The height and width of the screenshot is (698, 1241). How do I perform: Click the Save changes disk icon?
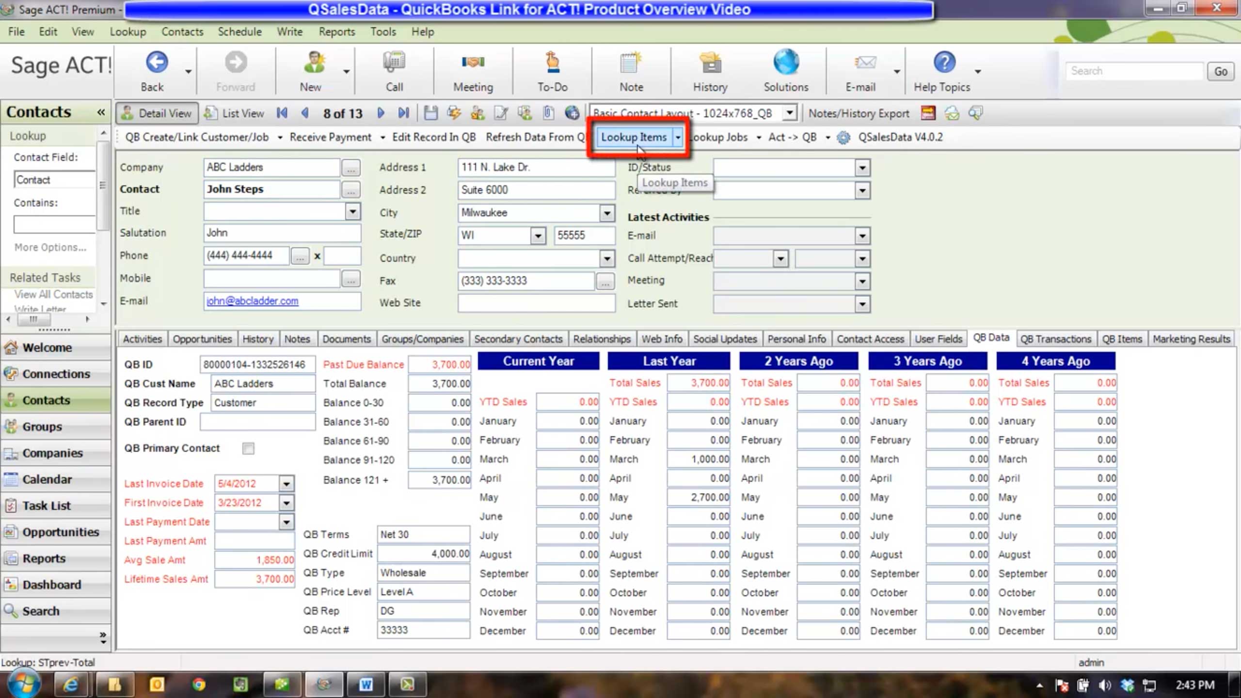tap(430, 113)
